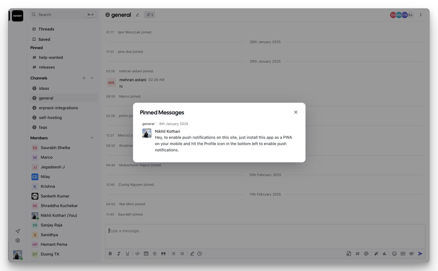The width and height of the screenshot is (438, 271).
Task: Click the send message arrow
Action: [420, 254]
